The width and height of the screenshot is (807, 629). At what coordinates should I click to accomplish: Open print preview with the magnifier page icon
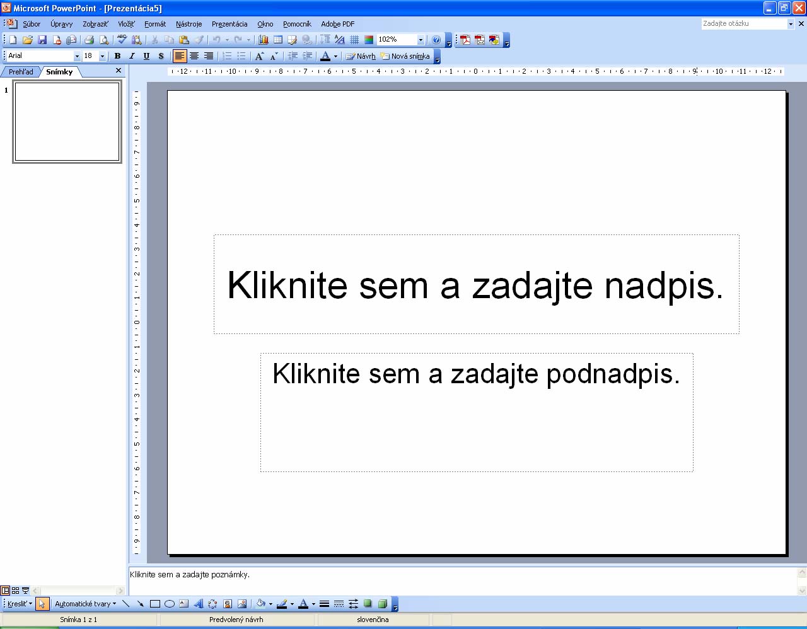104,40
